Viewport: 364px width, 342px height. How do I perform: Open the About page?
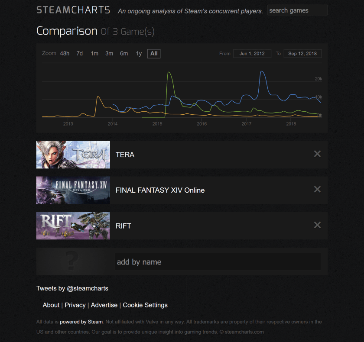pyautogui.click(x=51, y=305)
